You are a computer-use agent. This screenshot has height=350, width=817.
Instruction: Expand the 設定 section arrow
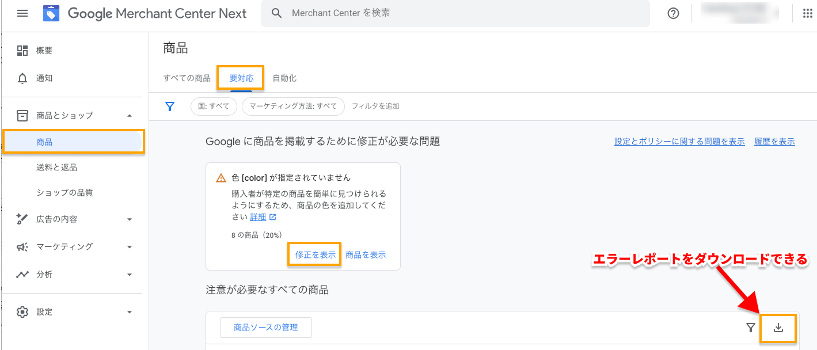click(130, 312)
